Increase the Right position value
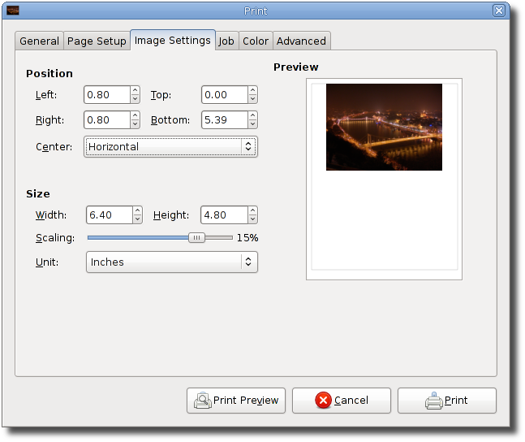 point(135,115)
